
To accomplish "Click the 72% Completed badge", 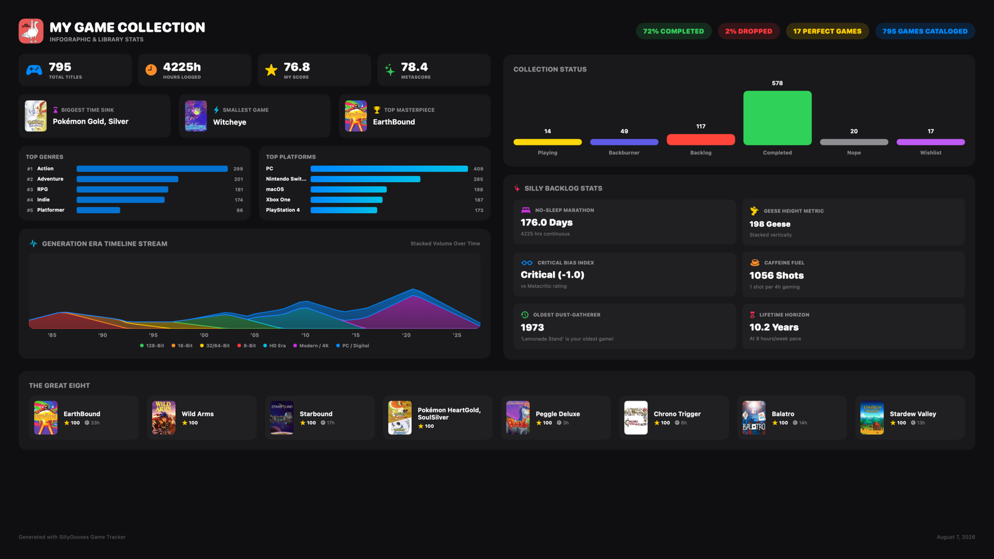I will click(673, 31).
